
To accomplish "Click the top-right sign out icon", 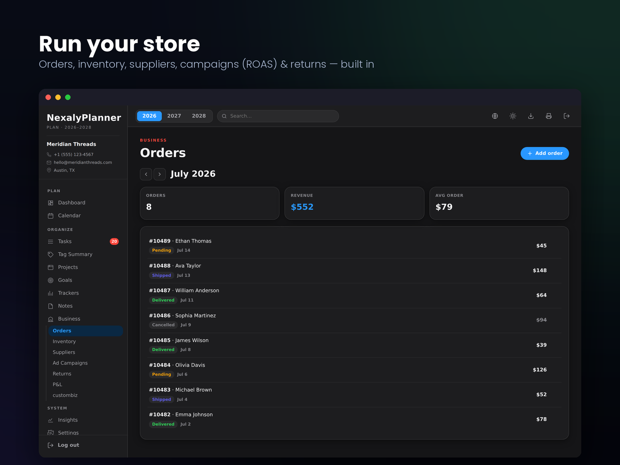I will click(567, 116).
